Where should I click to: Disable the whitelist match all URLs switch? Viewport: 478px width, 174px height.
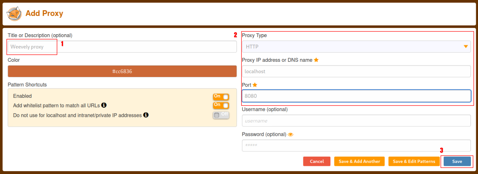pos(221,105)
